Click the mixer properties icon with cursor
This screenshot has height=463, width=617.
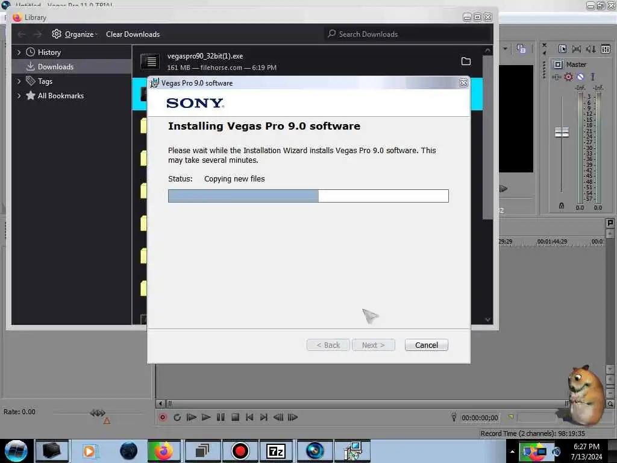[562, 49]
